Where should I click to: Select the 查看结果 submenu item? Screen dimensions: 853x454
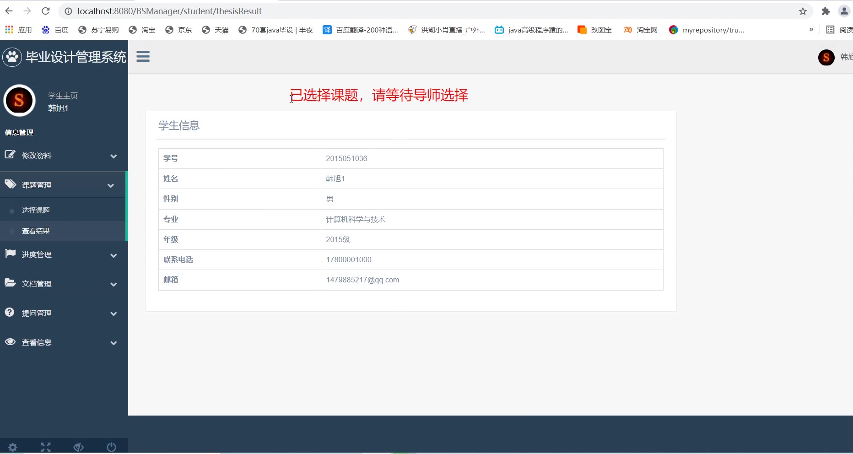(36, 231)
